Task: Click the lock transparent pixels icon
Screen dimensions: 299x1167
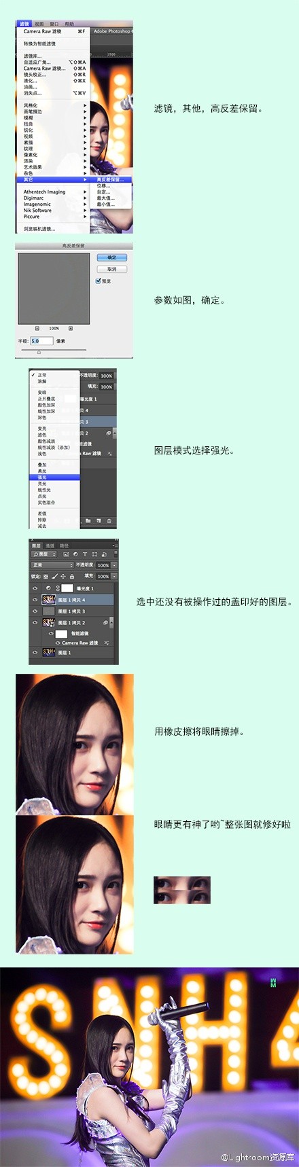Action: pos(46,576)
